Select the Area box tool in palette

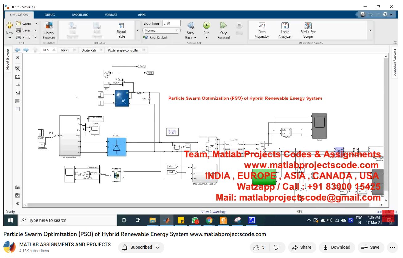click(x=18, y=109)
